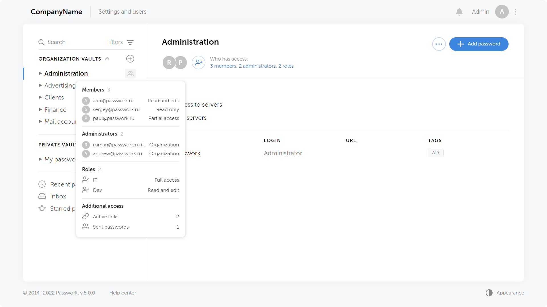
Task: Open the members and administrators access link
Action: pyautogui.click(x=252, y=66)
